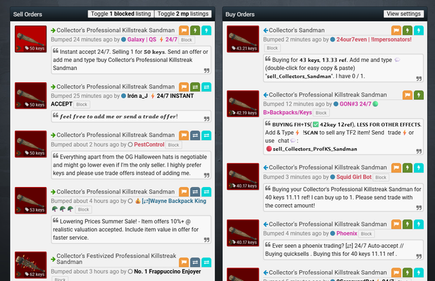This screenshot has width=435, height=281.
Task: Click green lightning icon on 24our7even buy order
Action: pos(408,30)
